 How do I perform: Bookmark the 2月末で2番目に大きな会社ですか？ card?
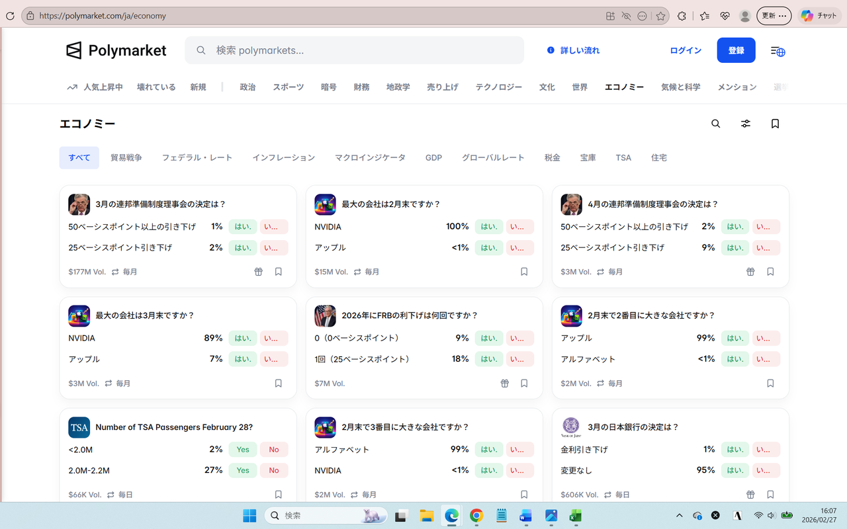770,384
